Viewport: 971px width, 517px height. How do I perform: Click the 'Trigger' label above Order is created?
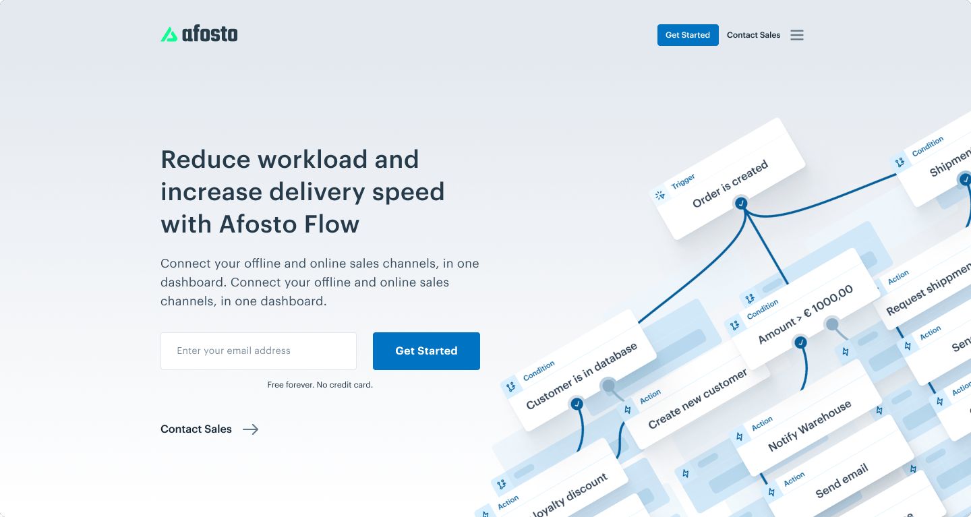[x=683, y=182]
